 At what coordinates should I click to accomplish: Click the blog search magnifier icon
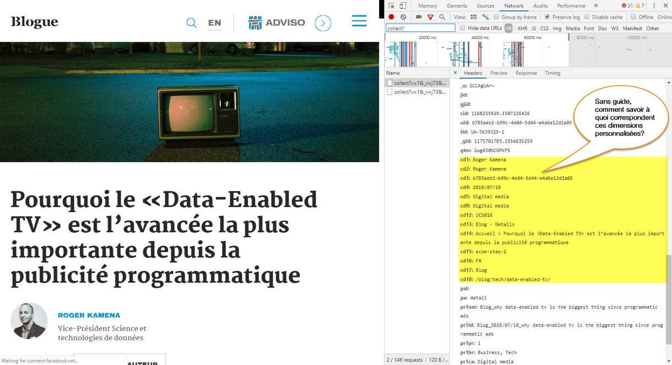pos(192,23)
